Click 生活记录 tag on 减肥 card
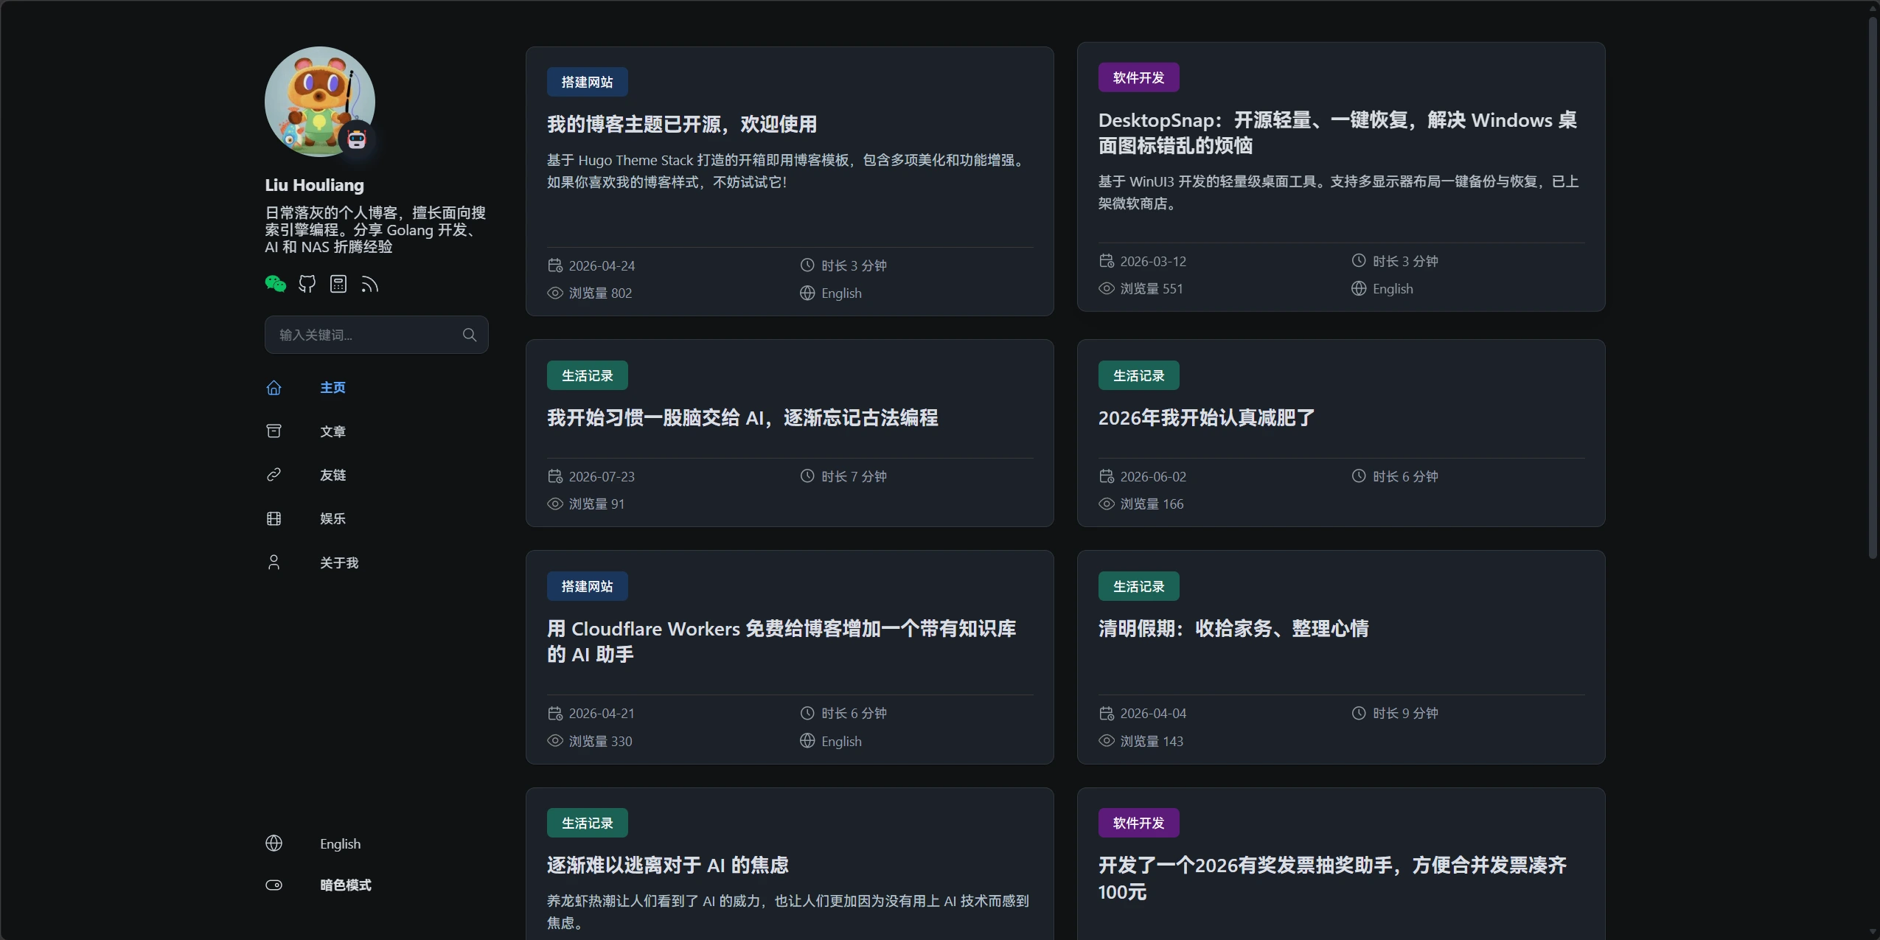Viewport: 1880px width, 940px height. pyautogui.click(x=1139, y=375)
